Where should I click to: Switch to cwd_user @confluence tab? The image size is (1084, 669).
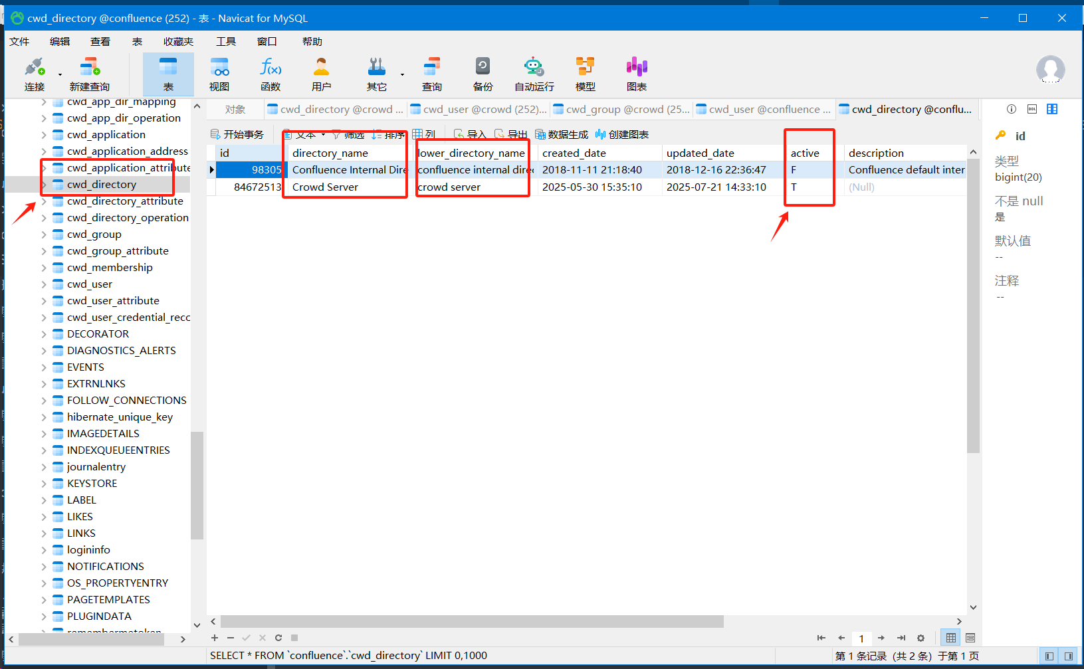click(764, 110)
